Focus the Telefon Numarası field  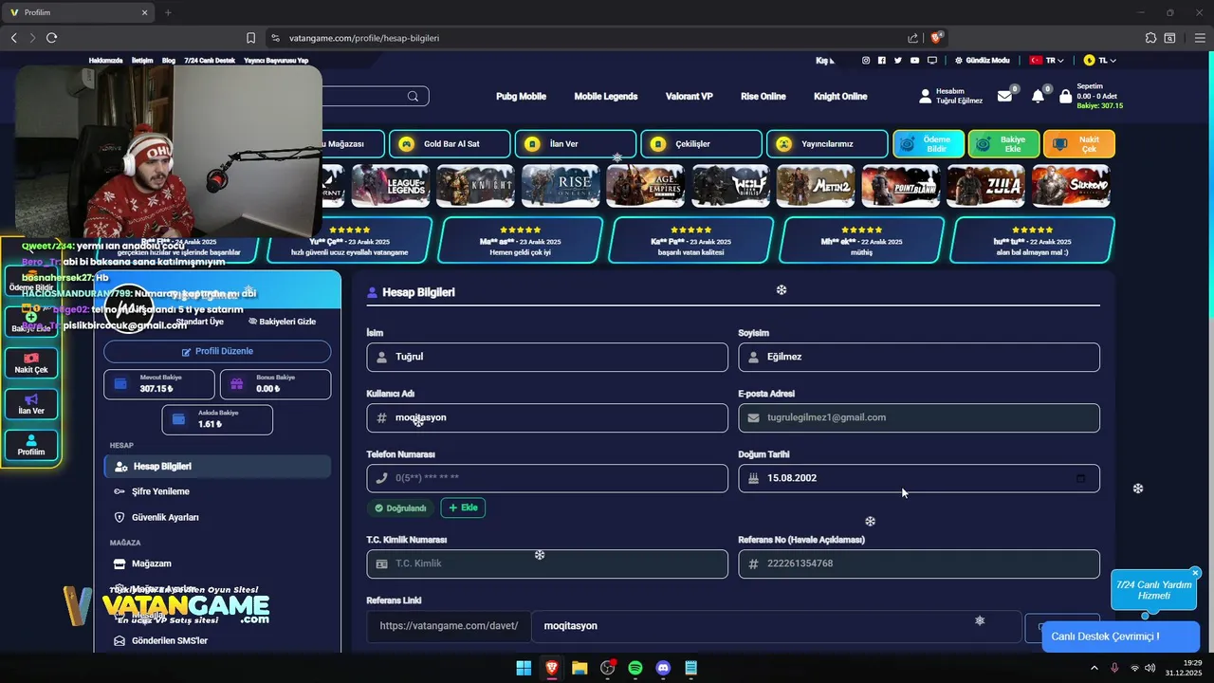pyautogui.click(x=547, y=478)
